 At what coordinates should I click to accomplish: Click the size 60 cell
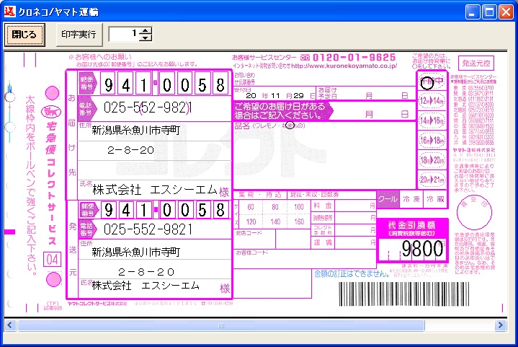click(251, 207)
